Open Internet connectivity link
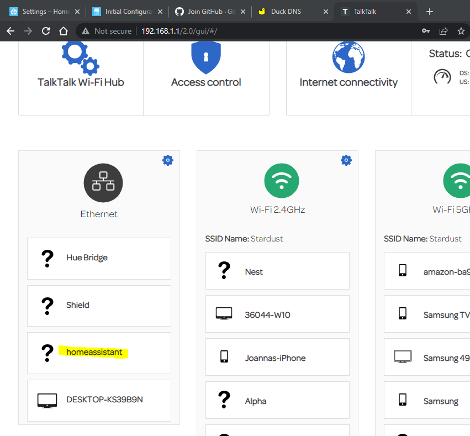 pos(348,82)
